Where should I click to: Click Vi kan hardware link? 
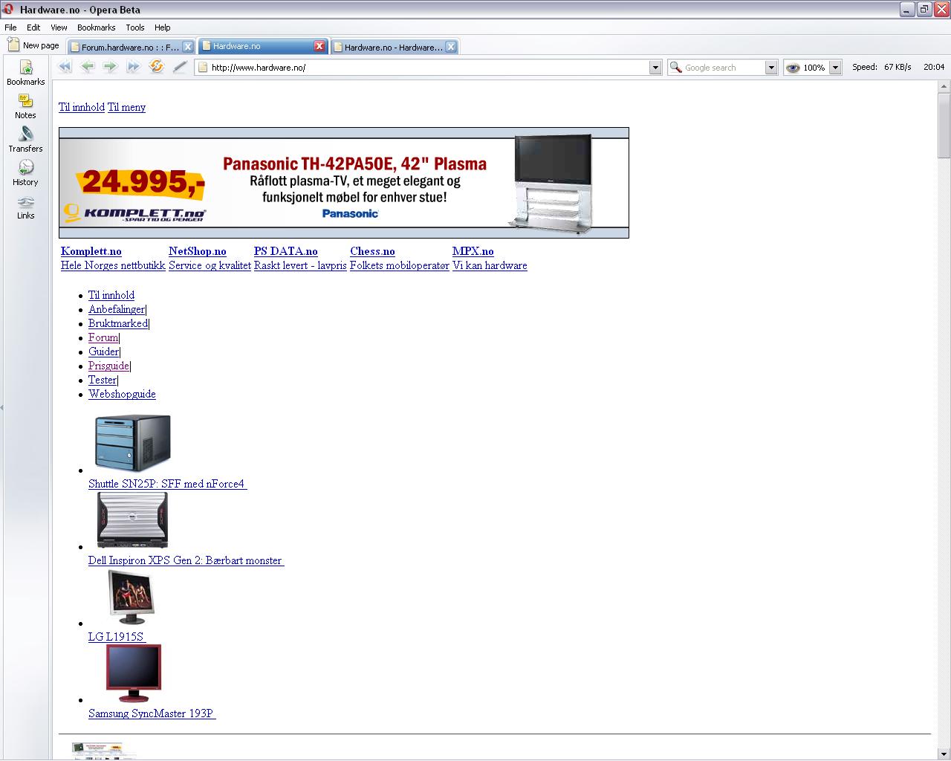pos(490,265)
